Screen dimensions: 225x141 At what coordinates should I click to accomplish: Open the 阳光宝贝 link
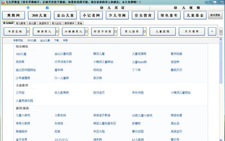[99, 93]
